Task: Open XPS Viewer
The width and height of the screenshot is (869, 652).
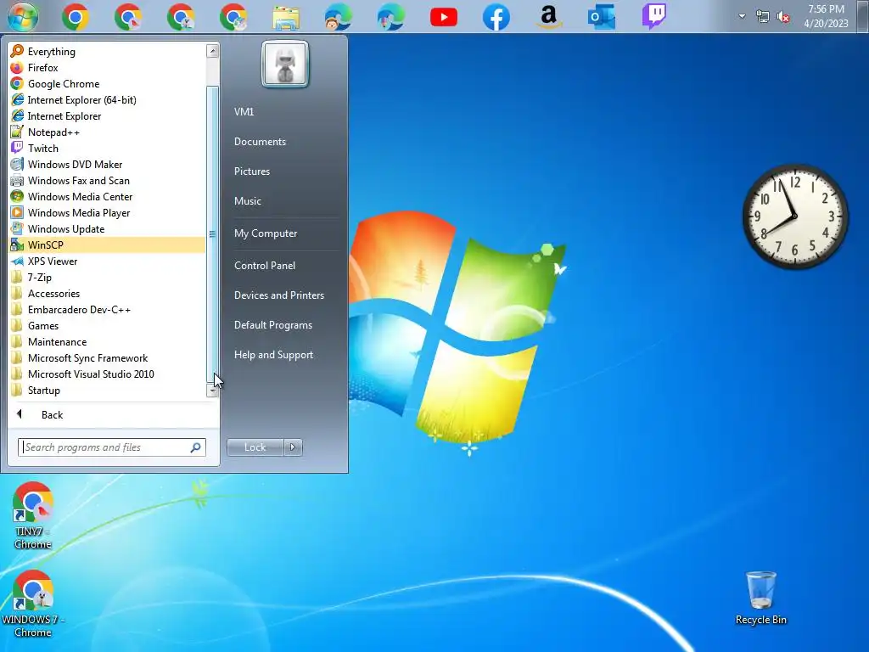Action: [x=108, y=261]
